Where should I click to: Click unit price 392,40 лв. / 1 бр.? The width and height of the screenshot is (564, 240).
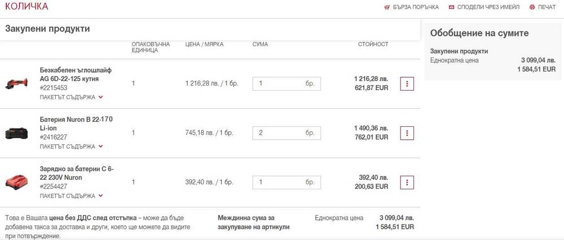tap(209, 182)
